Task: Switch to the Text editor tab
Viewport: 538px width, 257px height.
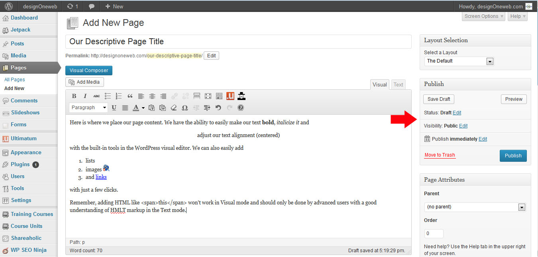Action: (x=398, y=84)
